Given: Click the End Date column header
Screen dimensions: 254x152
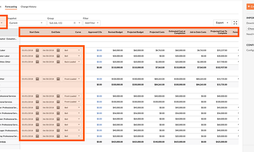Looking at the screenshot, I should [x=56, y=32].
